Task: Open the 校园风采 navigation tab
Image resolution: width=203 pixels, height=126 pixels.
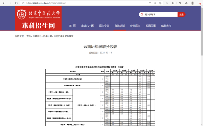Action: 151,26
